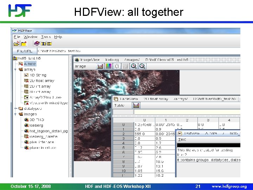
Task: Open the Table menu in TableView
Action: [x=119, y=105]
